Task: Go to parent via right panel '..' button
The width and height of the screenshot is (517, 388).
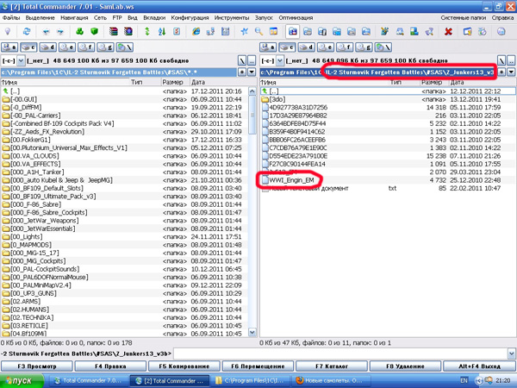Action: [x=511, y=60]
